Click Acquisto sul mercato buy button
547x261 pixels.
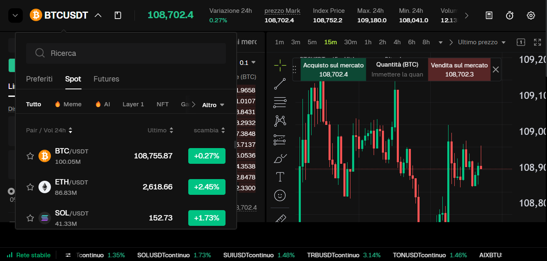333,69
